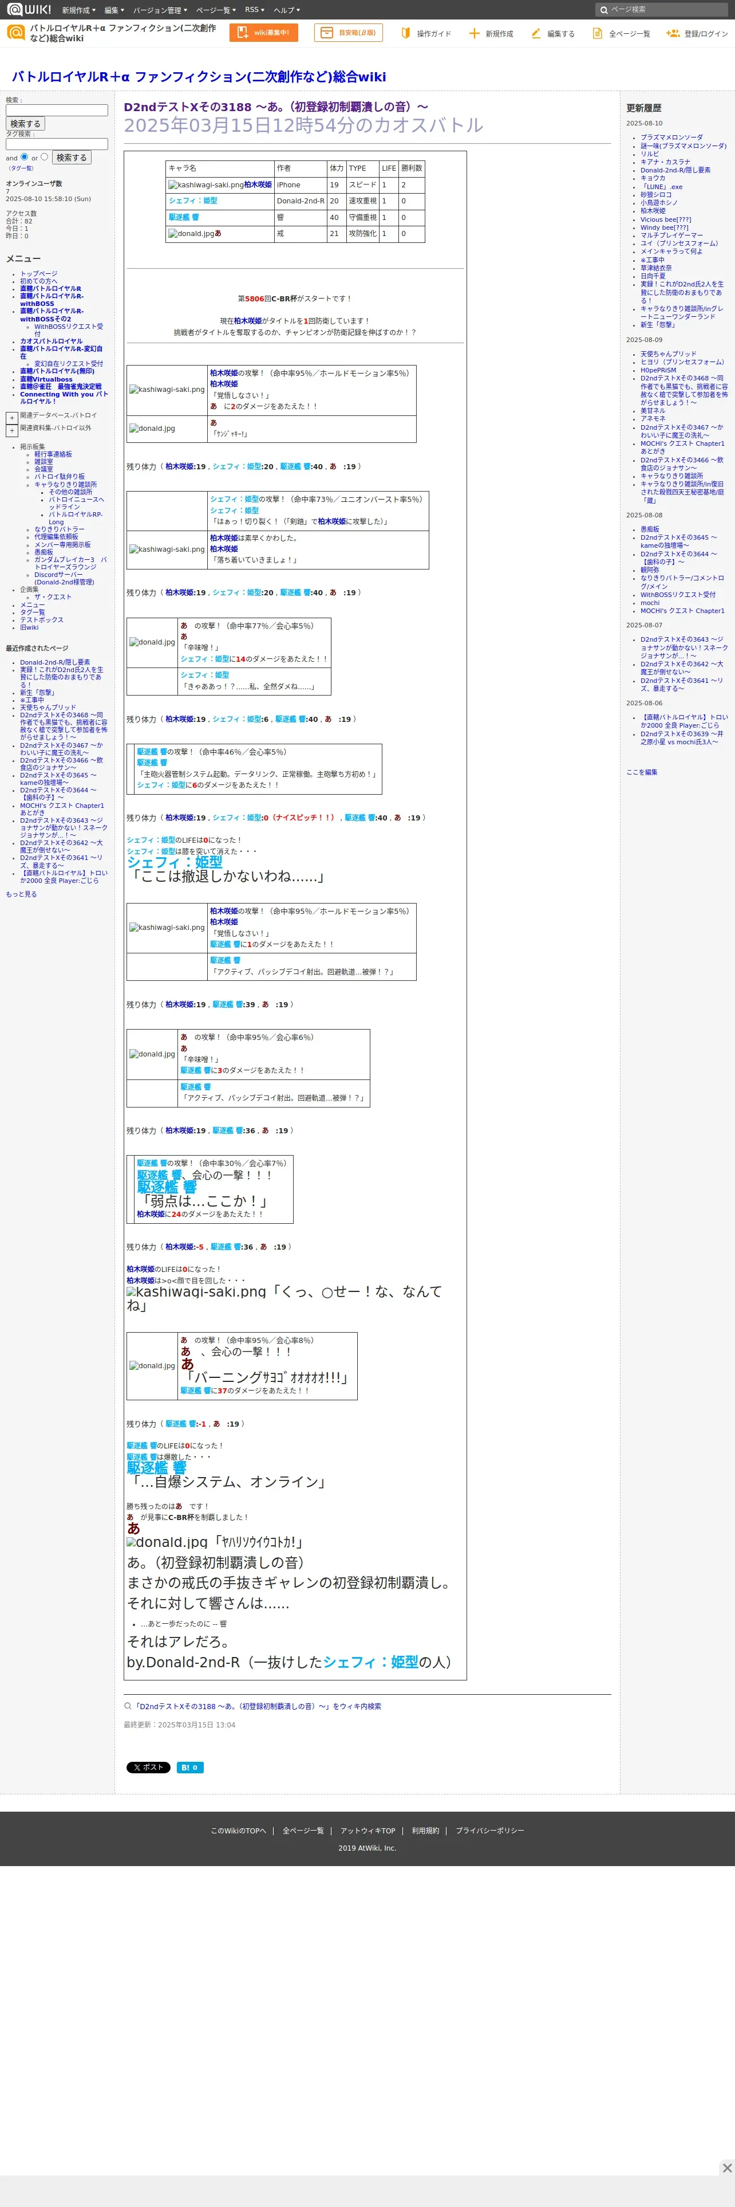Click the 編集する pencil icon
This screenshot has width=735, height=2207.
click(536, 33)
